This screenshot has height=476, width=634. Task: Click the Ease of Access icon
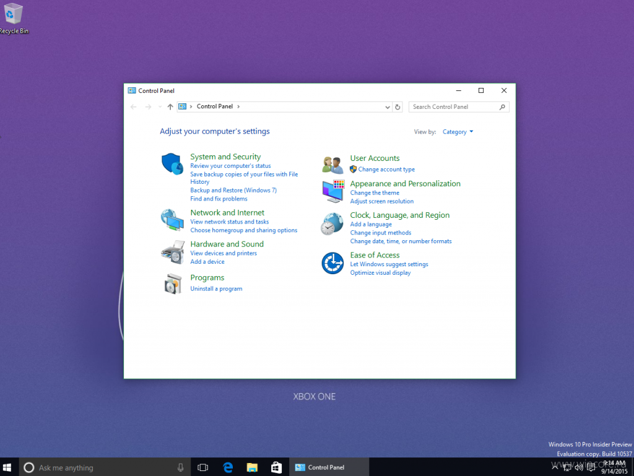click(x=332, y=263)
